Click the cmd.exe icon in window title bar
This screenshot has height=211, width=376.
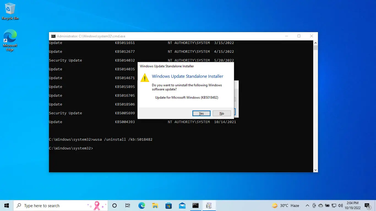pyautogui.click(x=53, y=36)
